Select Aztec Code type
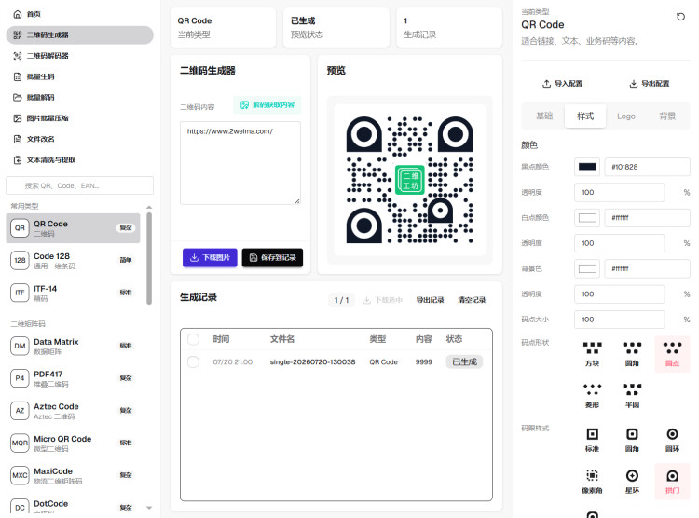The width and height of the screenshot is (699, 518). tap(73, 411)
